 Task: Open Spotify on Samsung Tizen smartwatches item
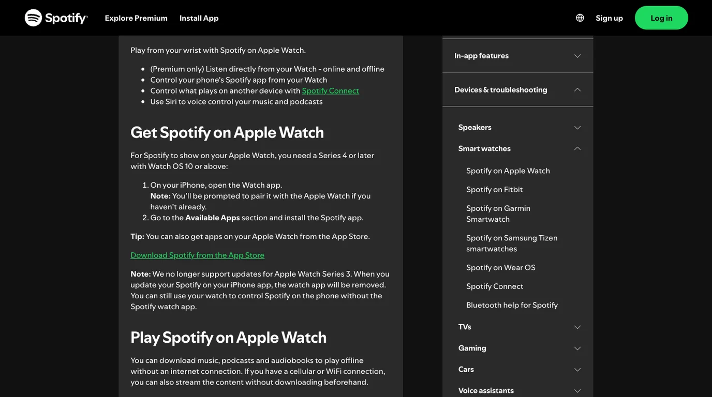click(x=511, y=243)
